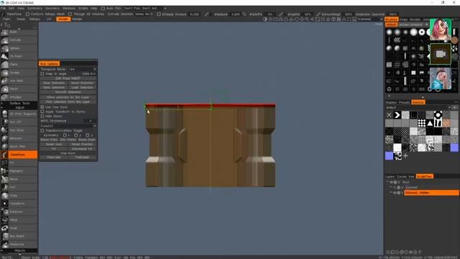Select the Measure tool
This screenshot has height=259, width=460.
pos(19,138)
